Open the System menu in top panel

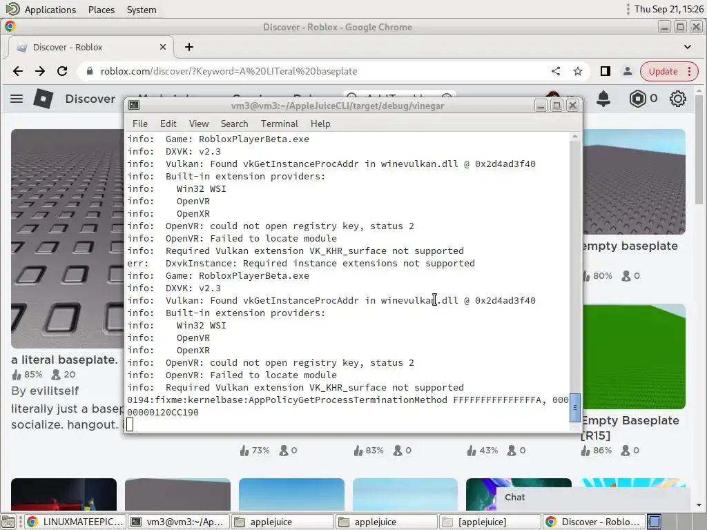(x=142, y=10)
